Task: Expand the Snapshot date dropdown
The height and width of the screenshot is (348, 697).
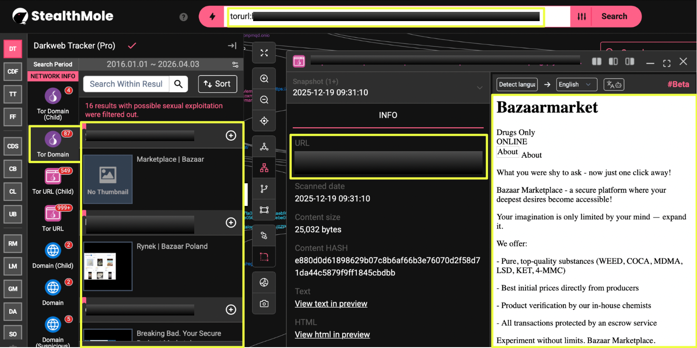Action: pyautogui.click(x=479, y=87)
